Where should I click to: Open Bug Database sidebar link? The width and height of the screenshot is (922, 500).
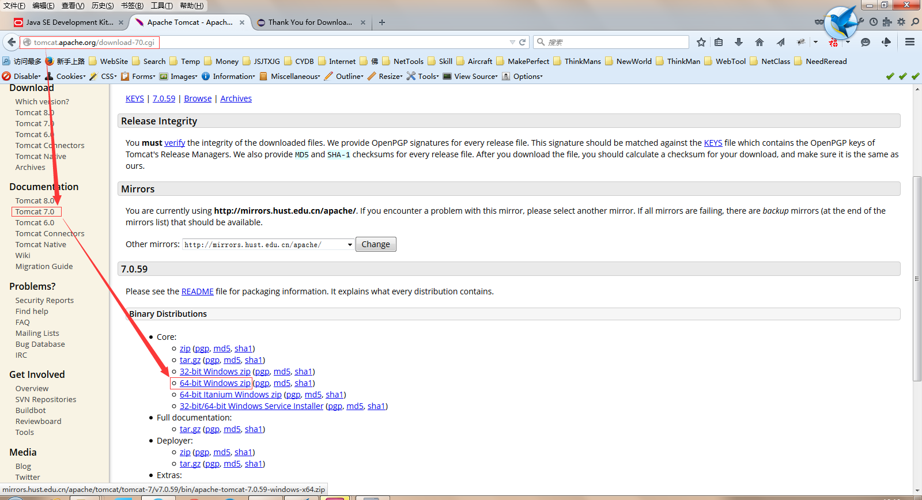point(40,344)
